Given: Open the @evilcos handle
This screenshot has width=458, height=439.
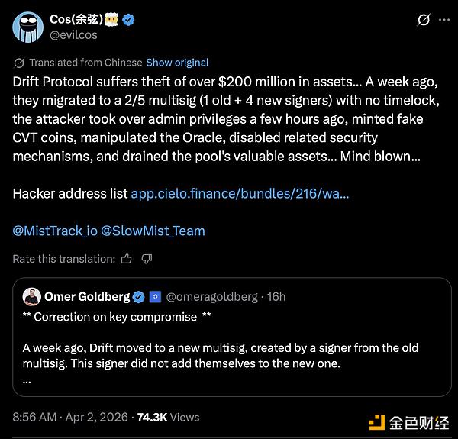Looking at the screenshot, I should (74, 35).
